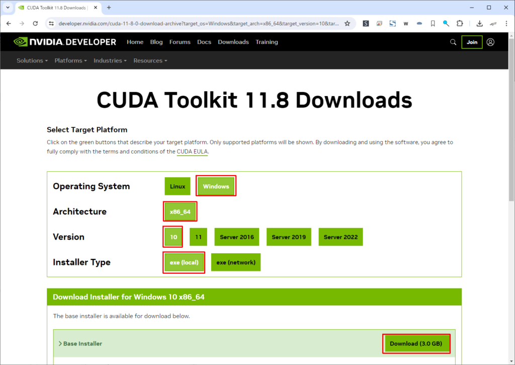Go back using the browser back arrow
515x365 pixels.
9,23
